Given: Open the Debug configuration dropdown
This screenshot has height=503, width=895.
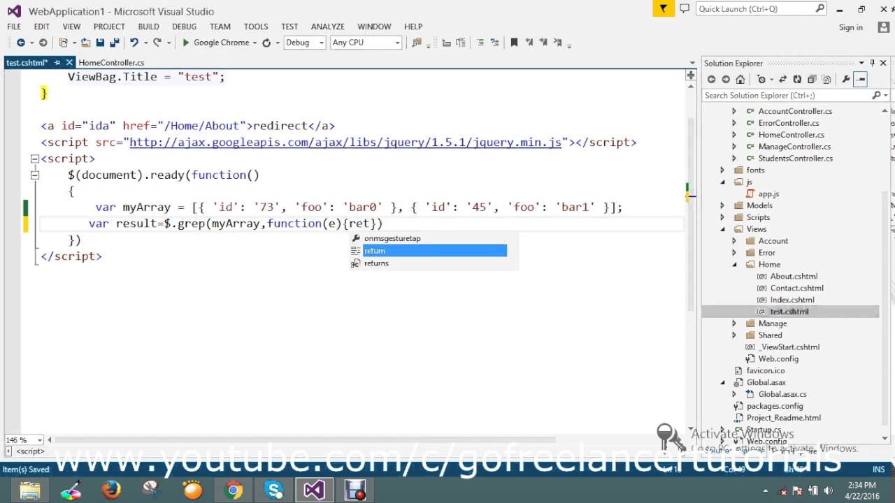Looking at the screenshot, I should (304, 43).
